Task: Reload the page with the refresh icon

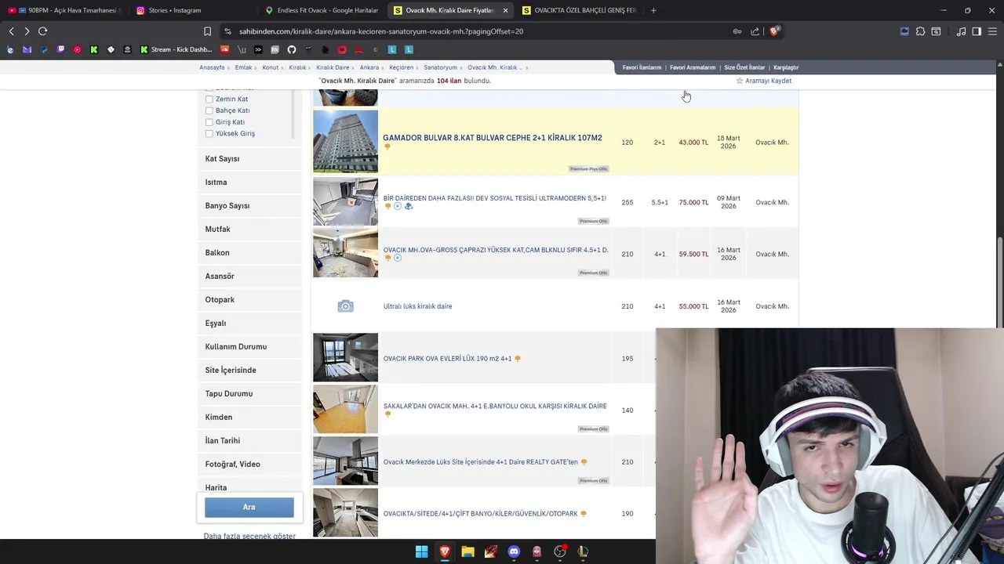Action: (x=42, y=31)
